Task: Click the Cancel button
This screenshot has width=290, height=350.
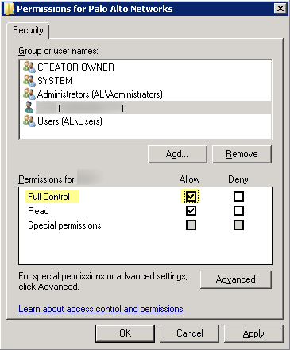Action: (190, 333)
